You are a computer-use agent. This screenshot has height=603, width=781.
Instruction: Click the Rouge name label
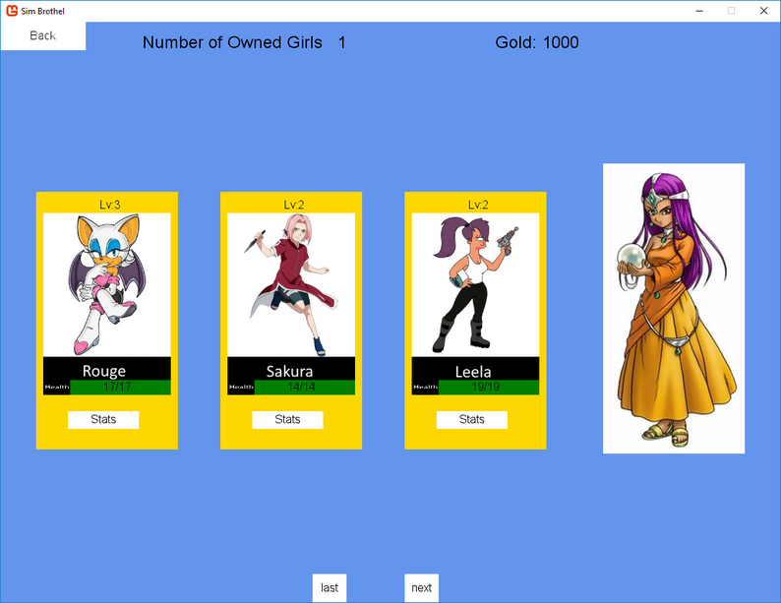(104, 371)
